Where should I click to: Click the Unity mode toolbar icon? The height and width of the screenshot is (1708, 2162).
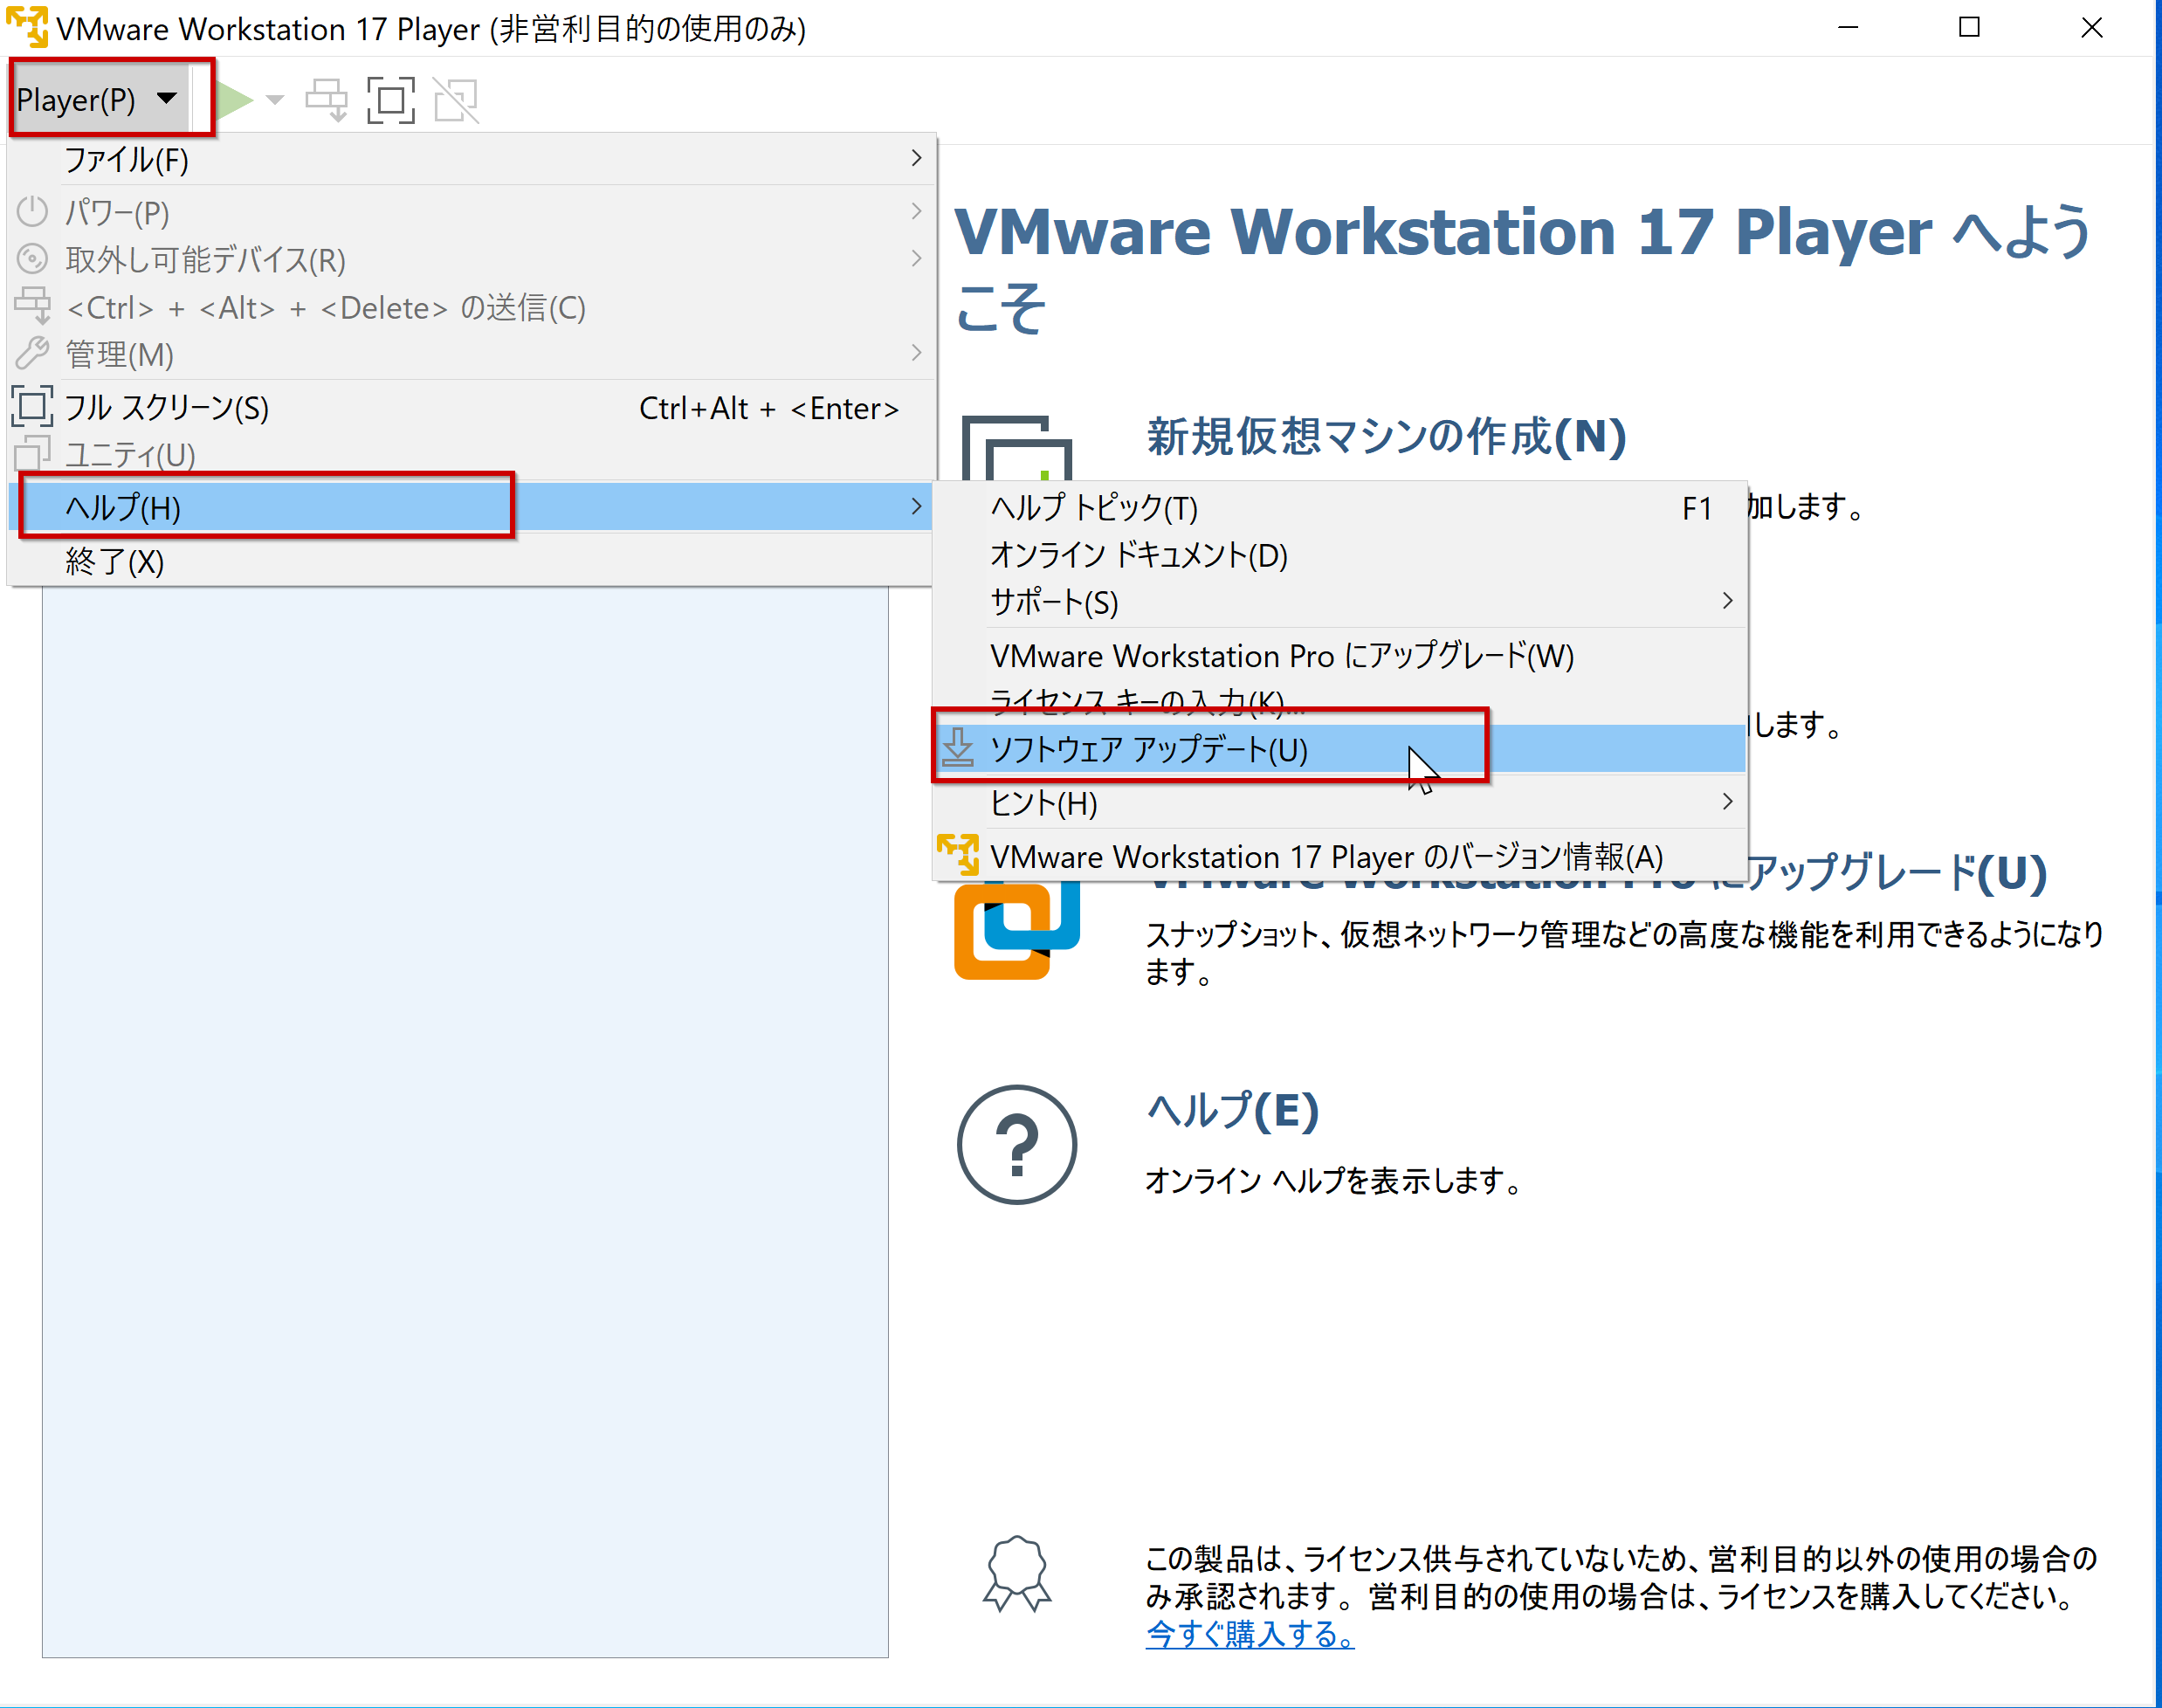[457, 100]
